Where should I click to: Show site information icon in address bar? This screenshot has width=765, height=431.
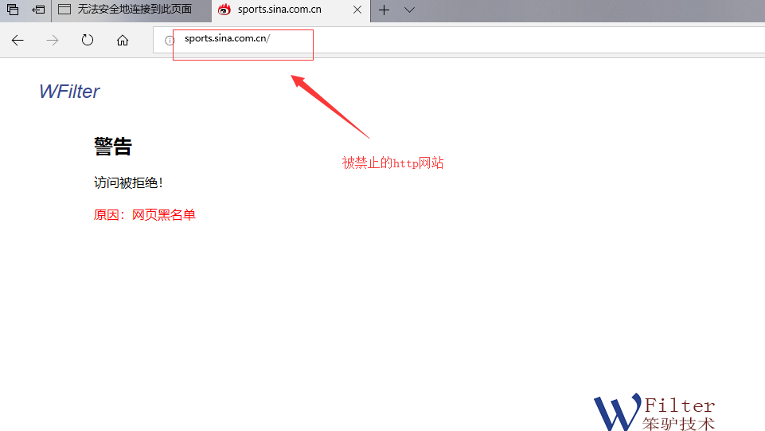point(169,41)
